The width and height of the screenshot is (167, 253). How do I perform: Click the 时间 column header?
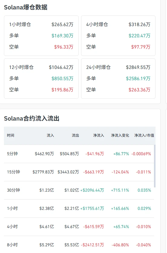tap(11, 135)
